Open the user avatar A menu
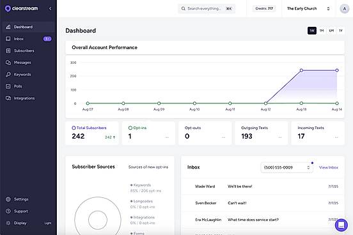Viewport: 353px width, 235px height. pyautogui.click(x=344, y=8)
